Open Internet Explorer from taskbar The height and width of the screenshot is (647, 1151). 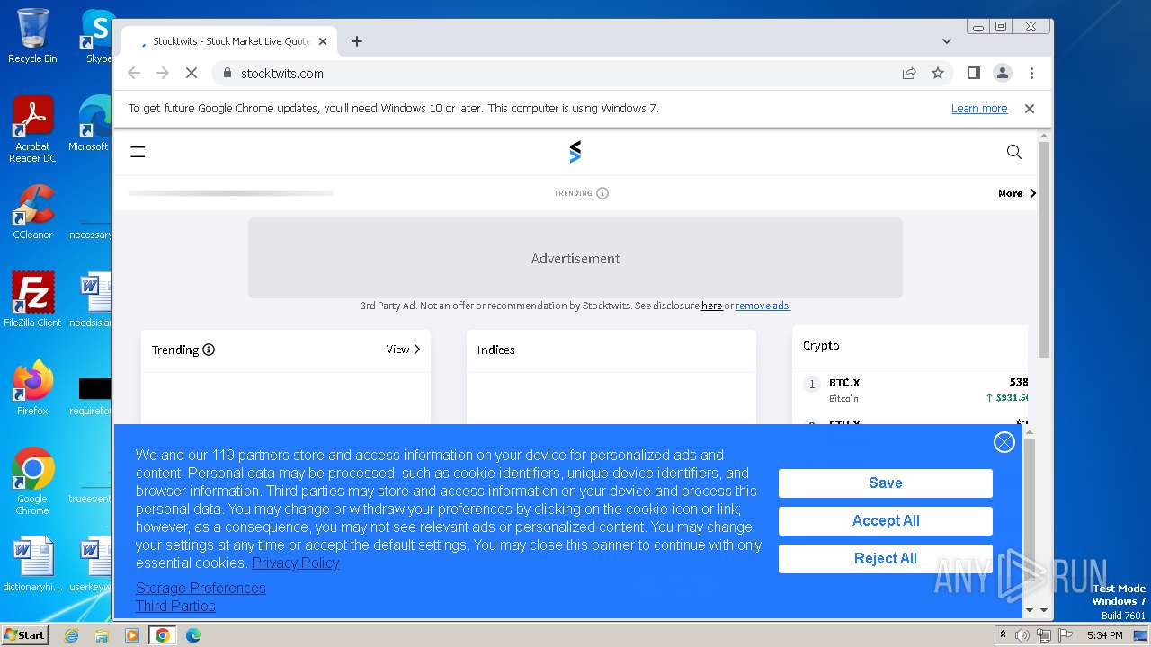pos(71,635)
